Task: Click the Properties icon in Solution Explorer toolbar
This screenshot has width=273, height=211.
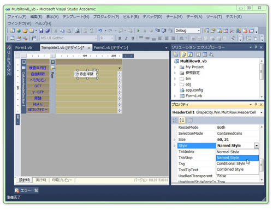Action: 176,55
